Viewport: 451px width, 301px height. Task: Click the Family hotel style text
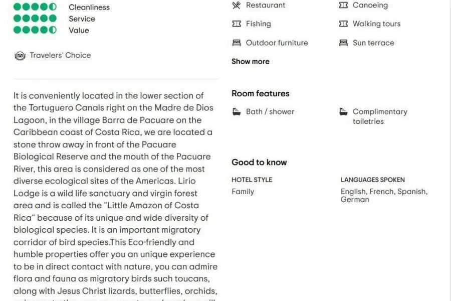click(243, 192)
